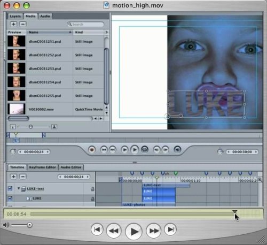The image size is (267, 245).
Task: Go to end of project button
Action: coord(113,150)
